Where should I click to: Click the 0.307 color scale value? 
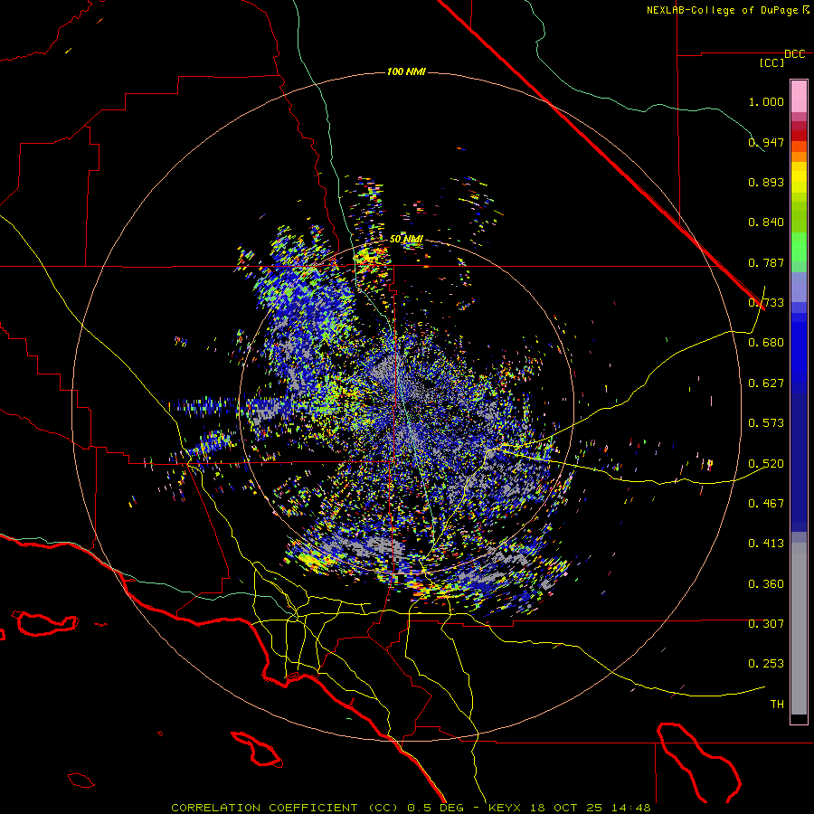(766, 624)
